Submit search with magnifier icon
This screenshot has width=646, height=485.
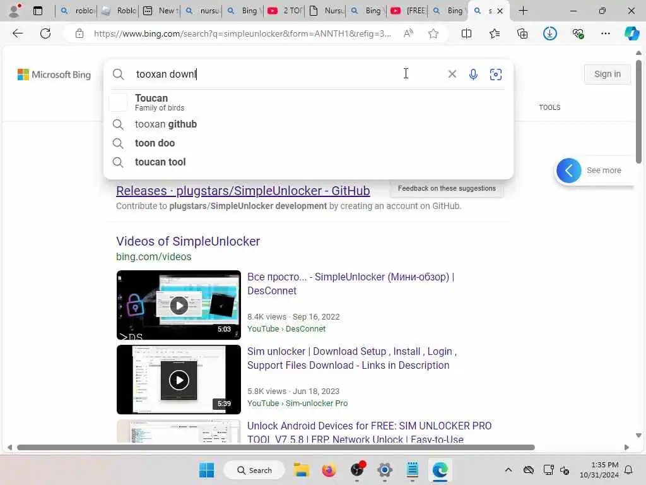(x=118, y=75)
